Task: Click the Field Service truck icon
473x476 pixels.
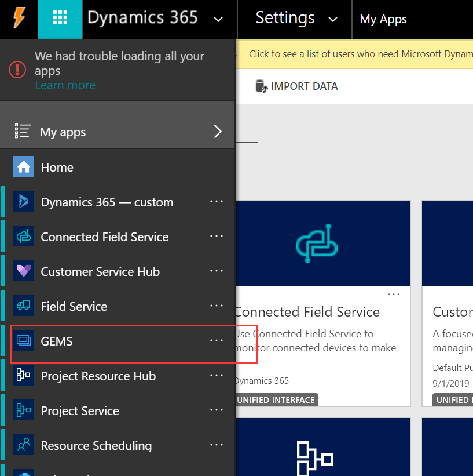Action: click(23, 306)
